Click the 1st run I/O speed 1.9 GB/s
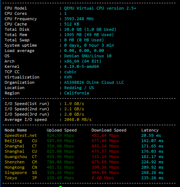Viewport: 180px width, 187px height. tap(74, 104)
